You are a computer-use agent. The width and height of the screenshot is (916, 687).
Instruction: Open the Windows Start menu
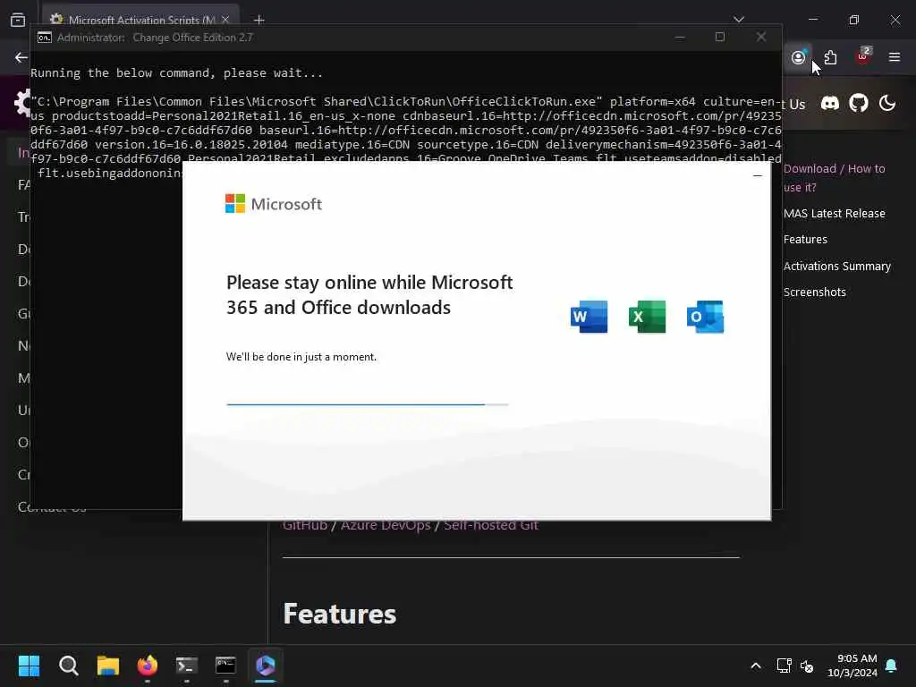[29, 666]
